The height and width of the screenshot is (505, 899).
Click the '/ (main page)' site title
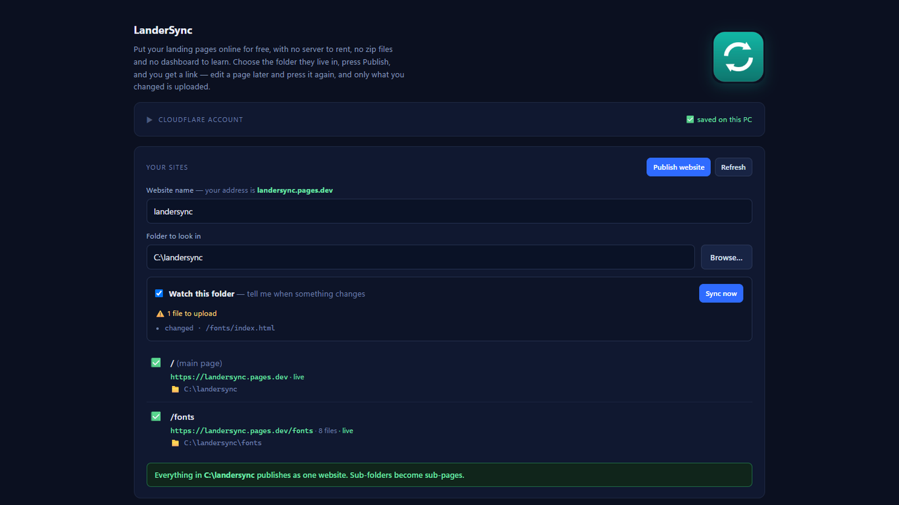[196, 364]
